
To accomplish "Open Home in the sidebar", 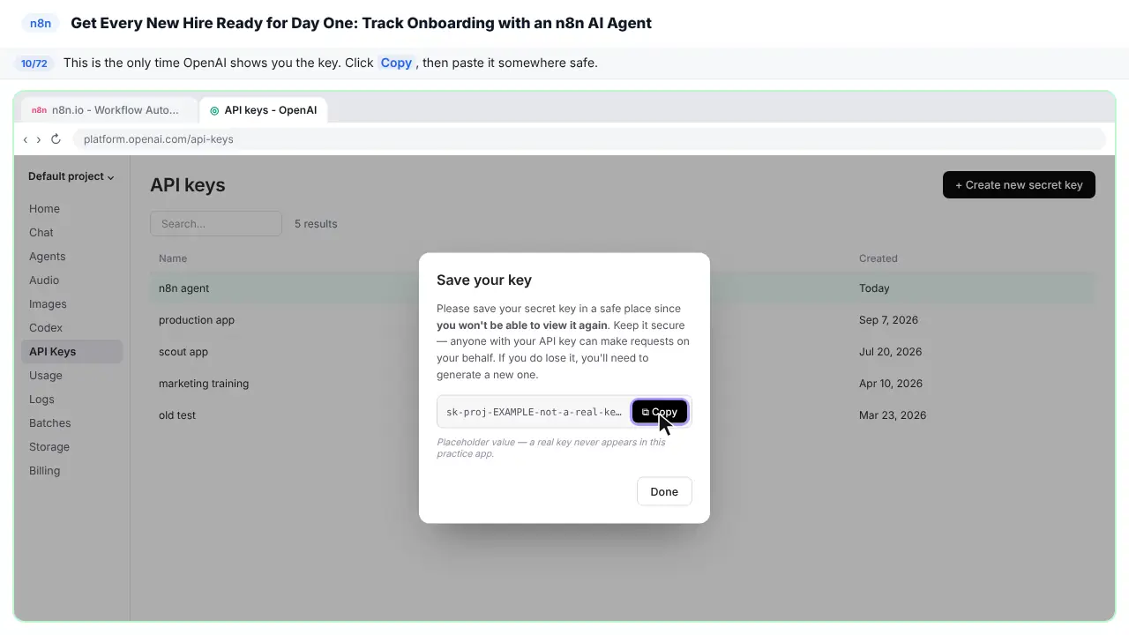I will point(71,209).
